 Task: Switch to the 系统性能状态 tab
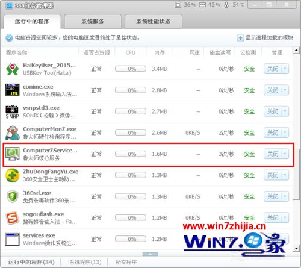pos(154,22)
